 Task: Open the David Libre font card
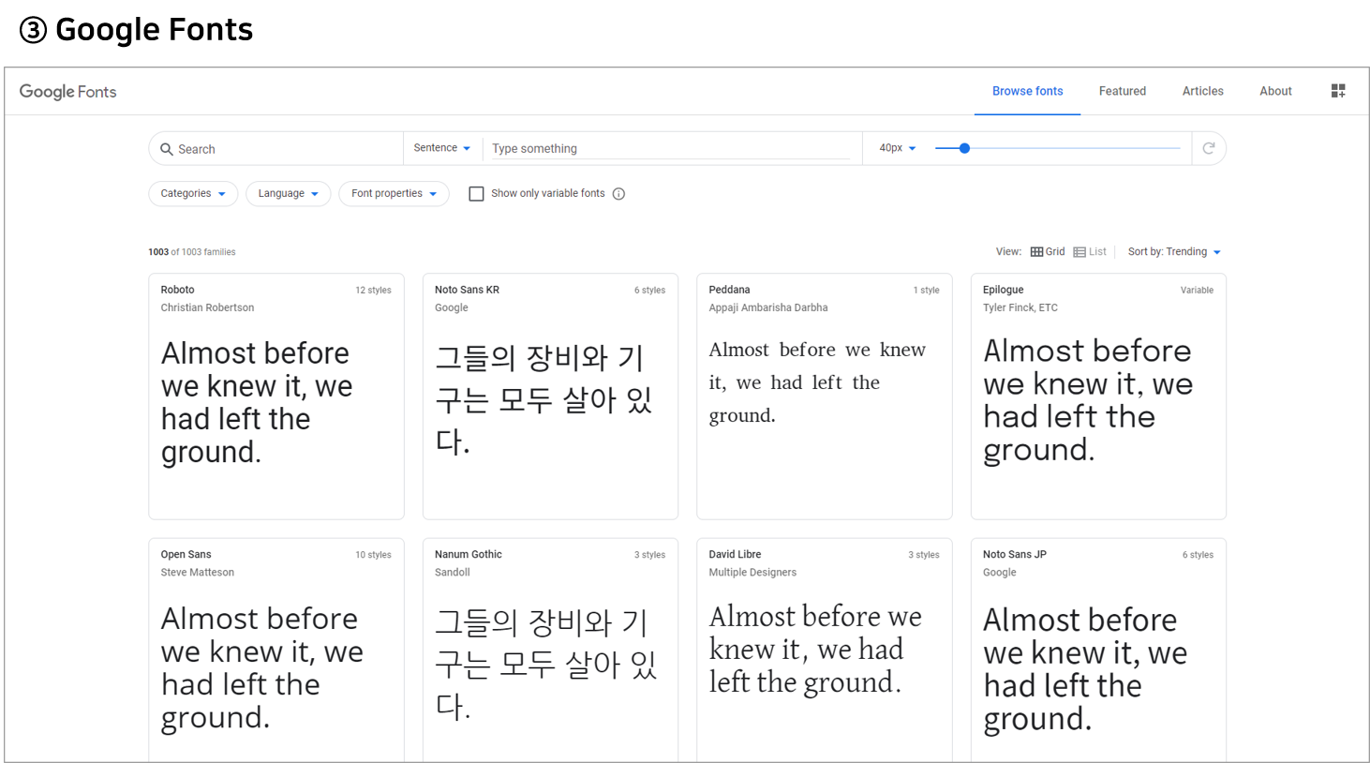(825, 650)
